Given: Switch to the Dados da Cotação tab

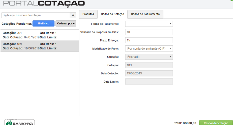Looking at the screenshot, I should 113,14.
